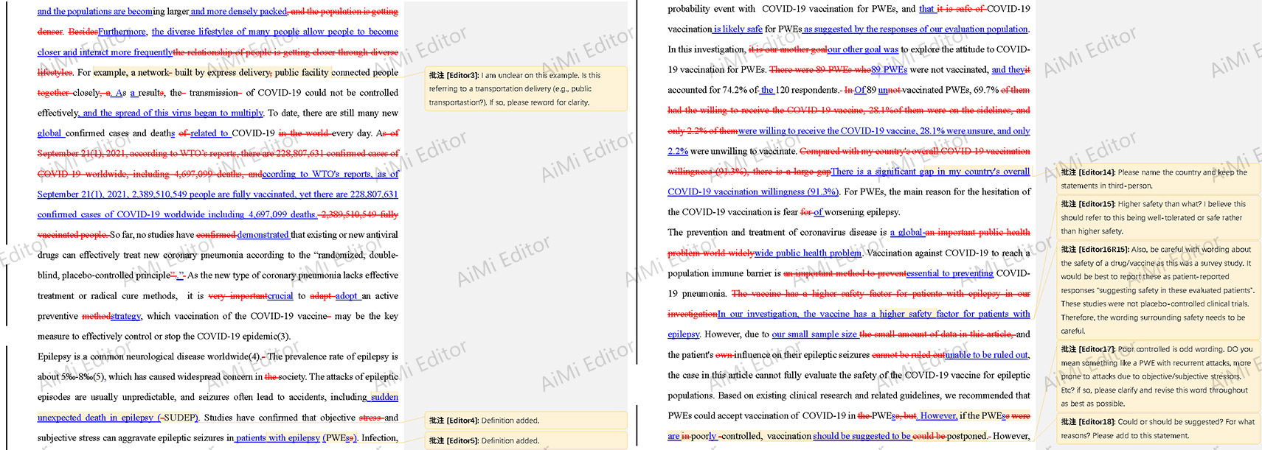
Task: Click Editor18 'Could or should be suggested?' comment
Action: click(1156, 428)
